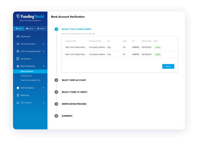Click the Log Off button

click(30, 29)
